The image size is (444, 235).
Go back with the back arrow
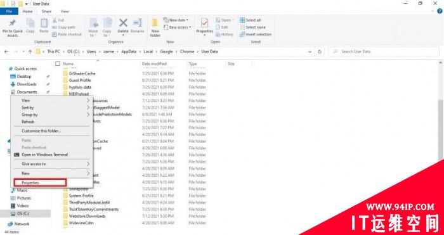6,52
